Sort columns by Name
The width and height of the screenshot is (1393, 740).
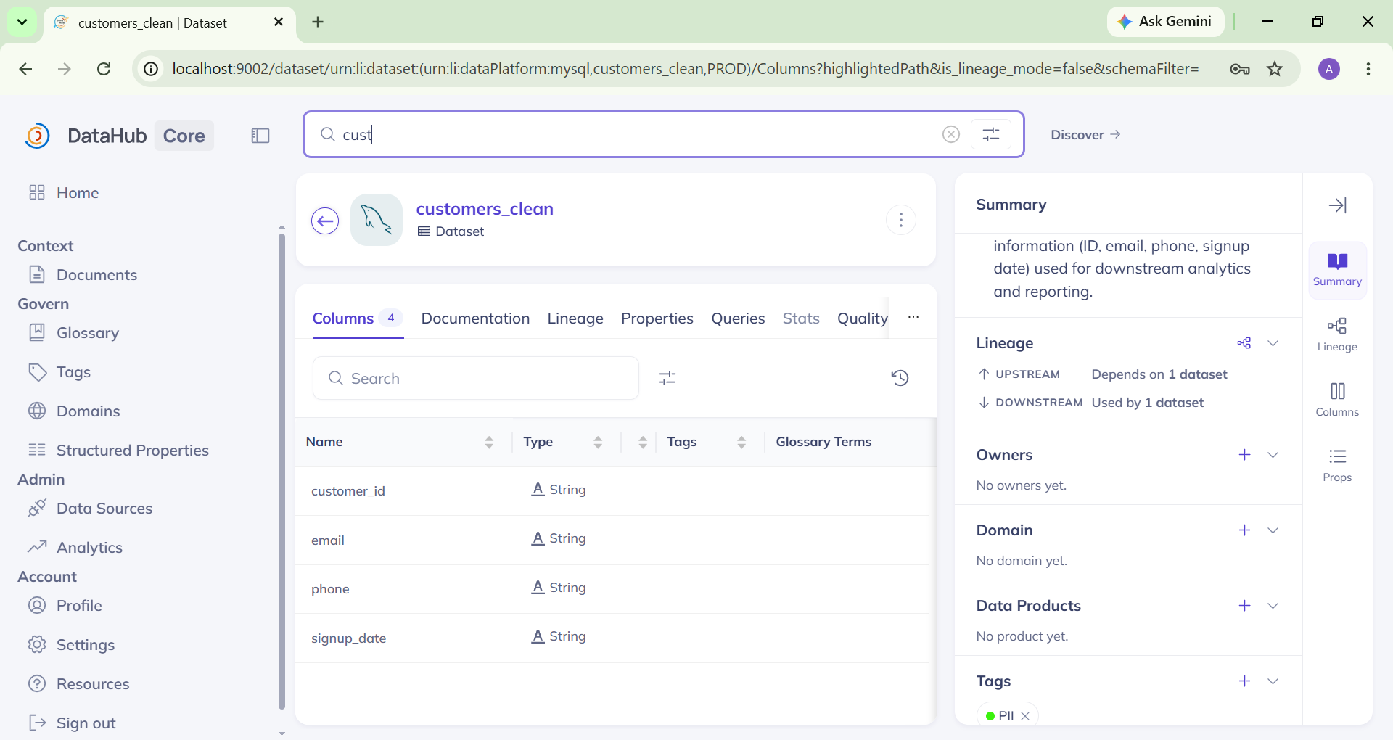(489, 442)
